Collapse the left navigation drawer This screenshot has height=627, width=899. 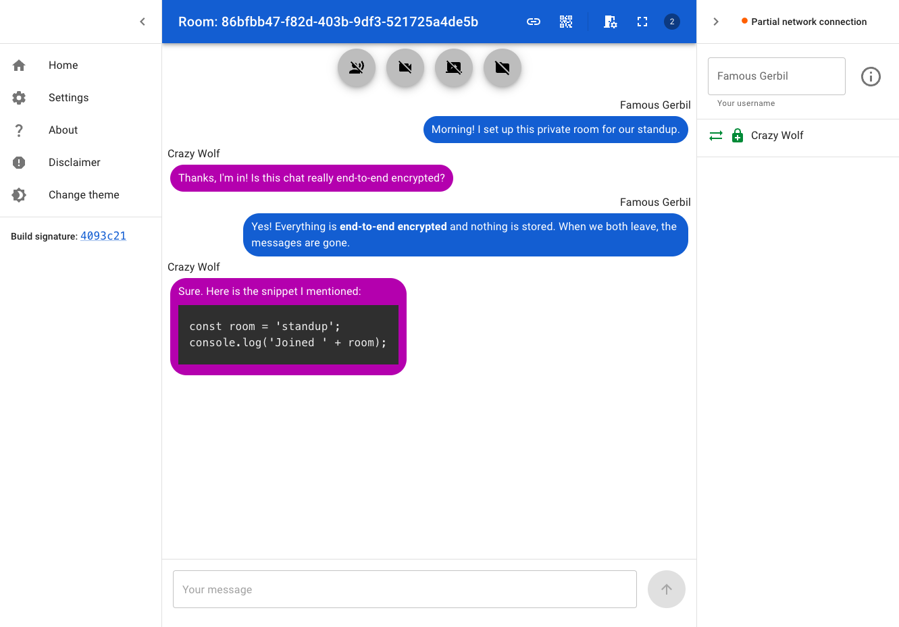[x=143, y=22]
